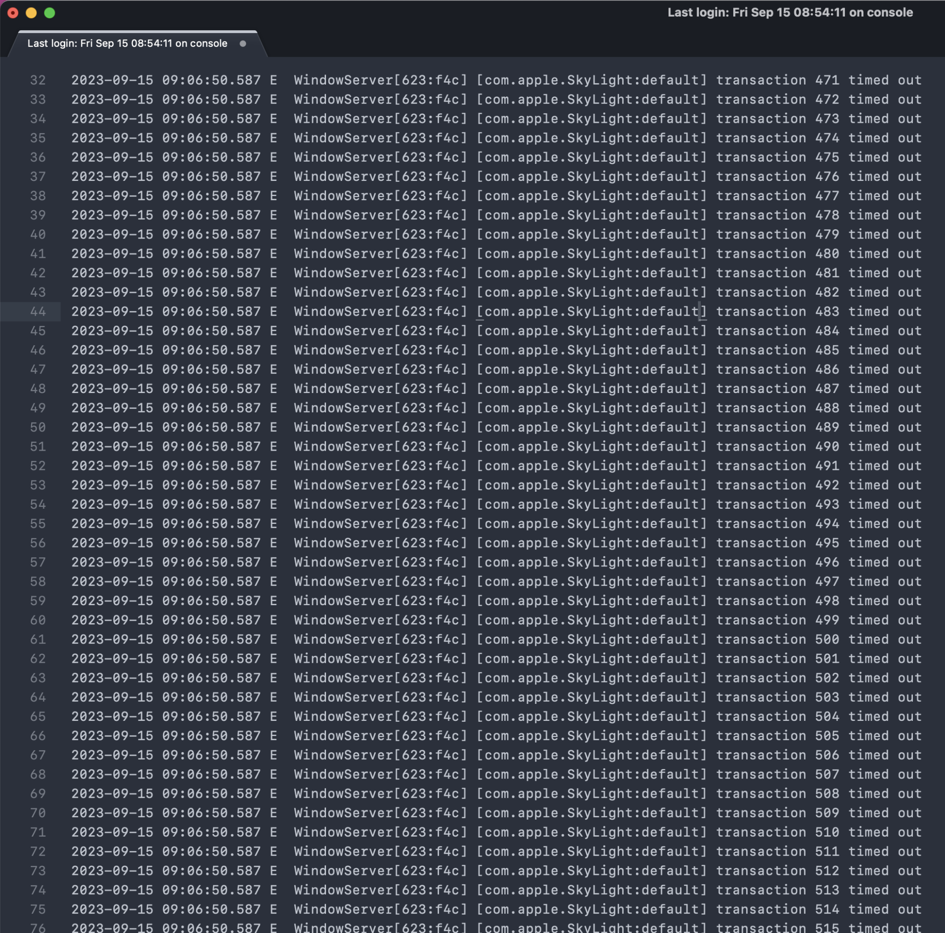Click the E level letter on line 72
Image resolution: width=945 pixels, height=933 pixels.
pos(274,851)
